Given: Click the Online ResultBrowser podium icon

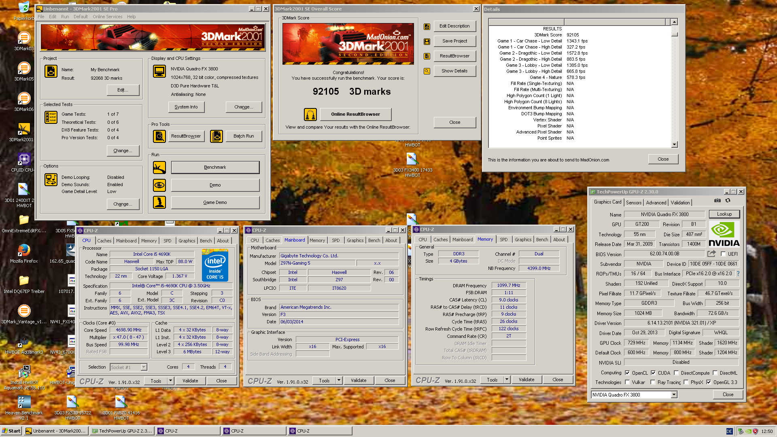Looking at the screenshot, I should click(x=310, y=115).
